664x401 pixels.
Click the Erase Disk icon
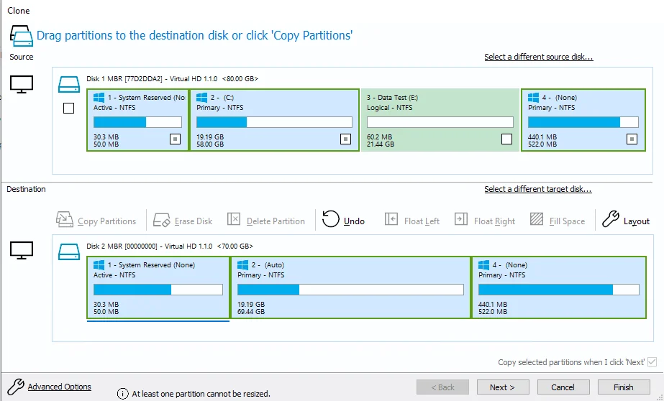[161, 220]
